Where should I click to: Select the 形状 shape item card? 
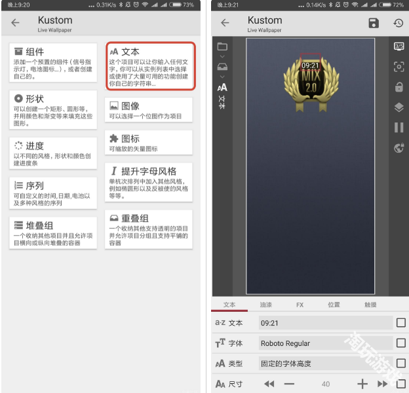[x=54, y=109]
